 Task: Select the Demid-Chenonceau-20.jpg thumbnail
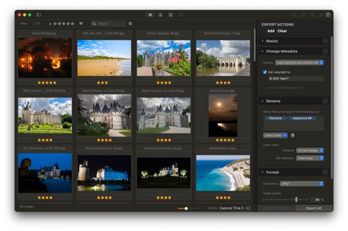(104, 173)
